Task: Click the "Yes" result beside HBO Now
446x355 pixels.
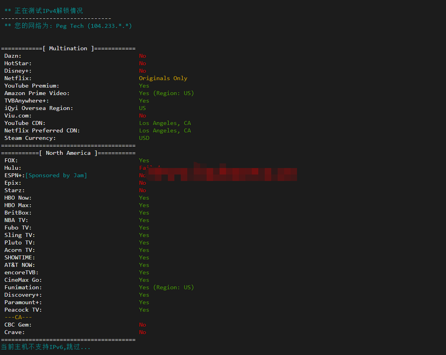Action: tap(144, 198)
